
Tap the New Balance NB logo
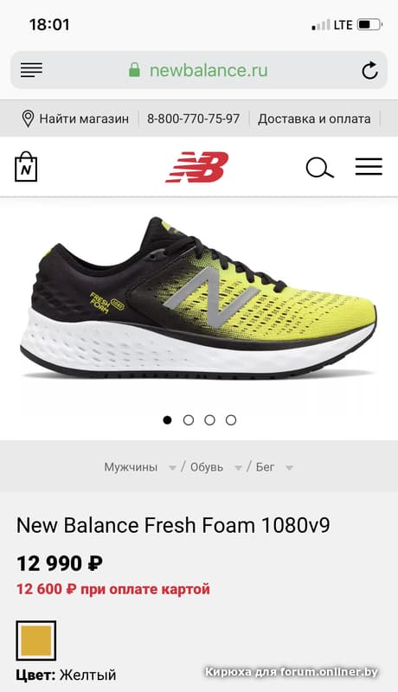click(x=197, y=167)
